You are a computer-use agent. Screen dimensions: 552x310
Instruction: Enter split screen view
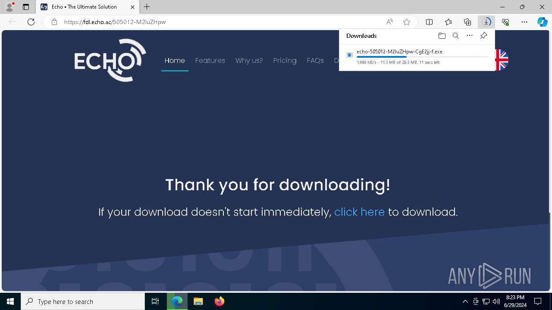click(429, 22)
